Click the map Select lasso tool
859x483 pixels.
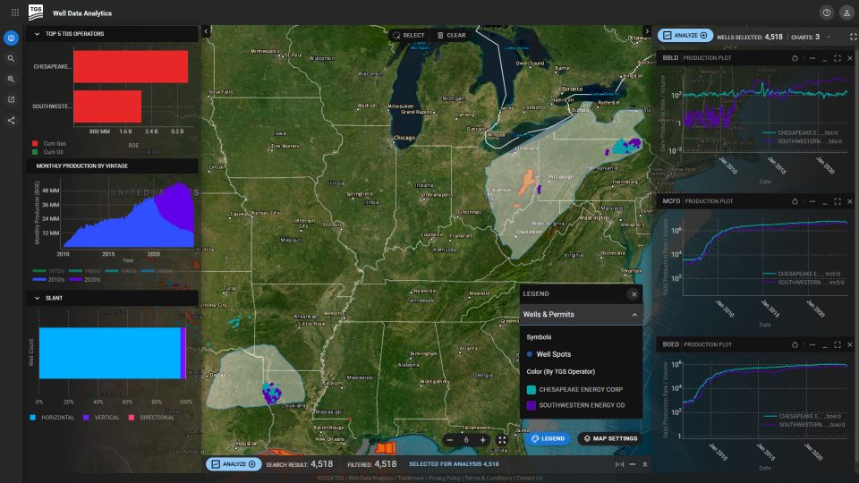(x=408, y=35)
